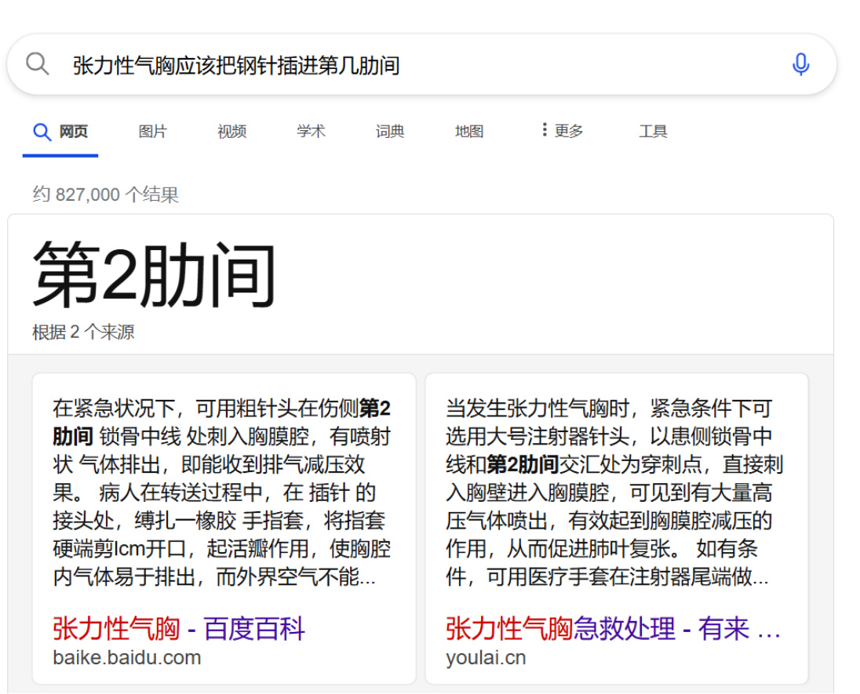The image size is (860, 694).
Task: Click the search magnifier icon in search box
Action: [38, 64]
